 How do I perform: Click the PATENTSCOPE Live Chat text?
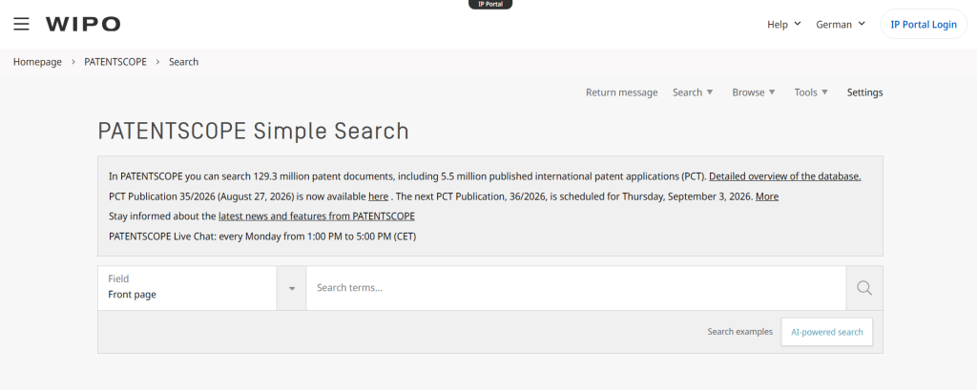(x=262, y=236)
